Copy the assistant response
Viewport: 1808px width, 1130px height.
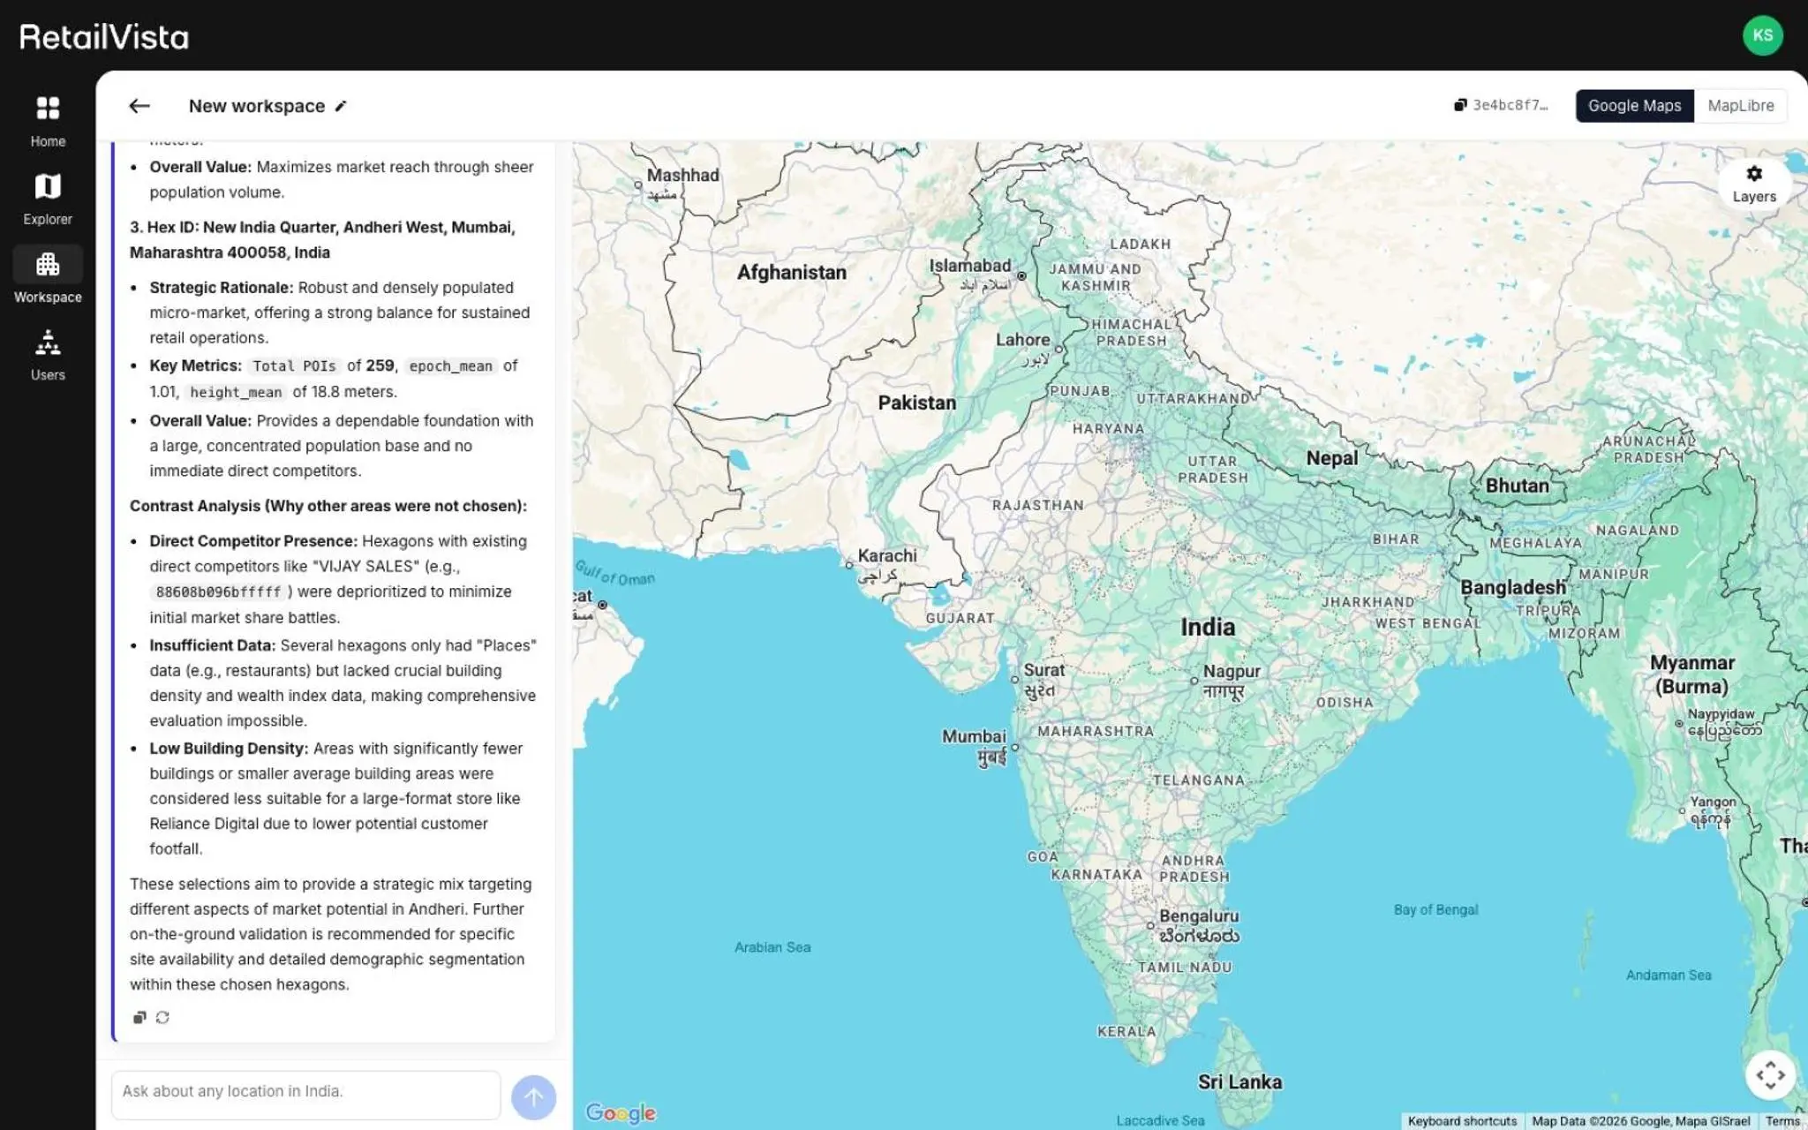point(139,1017)
